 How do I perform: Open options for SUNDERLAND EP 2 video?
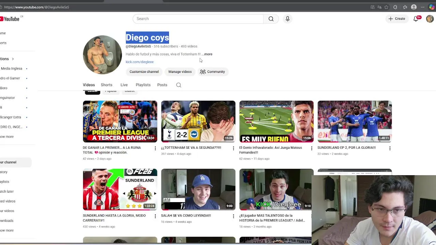point(390,148)
